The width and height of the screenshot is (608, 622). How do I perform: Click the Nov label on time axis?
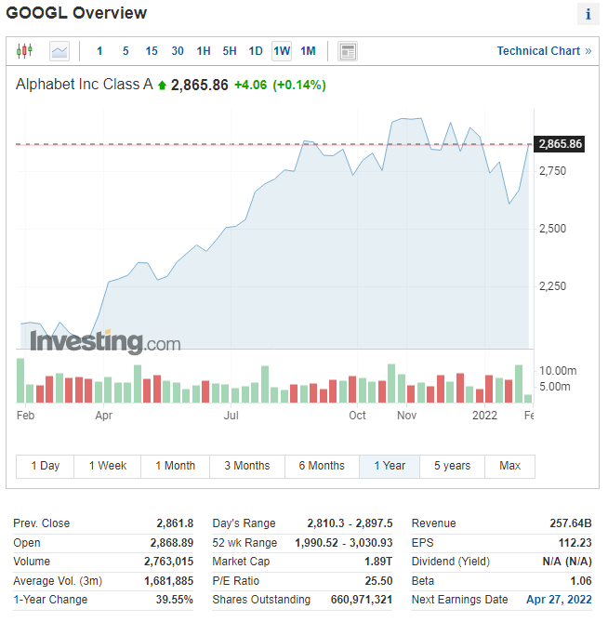(406, 416)
